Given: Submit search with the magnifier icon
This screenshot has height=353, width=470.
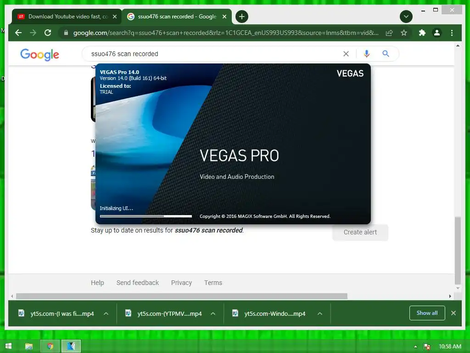Looking at the screenshot, I should 386,54.
